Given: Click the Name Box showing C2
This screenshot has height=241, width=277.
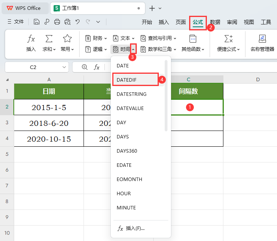Looking at the screenshot, I should tap(33, 67).
